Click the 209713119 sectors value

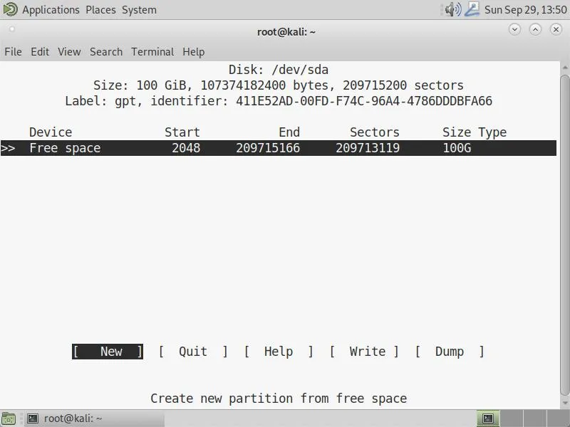tap(368, 148)
